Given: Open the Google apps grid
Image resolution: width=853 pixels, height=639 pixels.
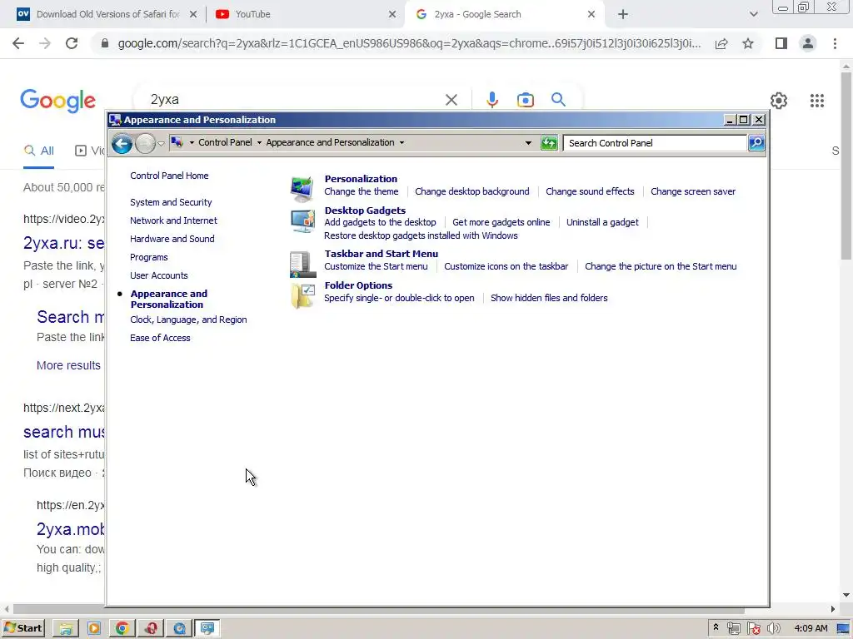Looking at the screenshot, I should coord(816,101).
